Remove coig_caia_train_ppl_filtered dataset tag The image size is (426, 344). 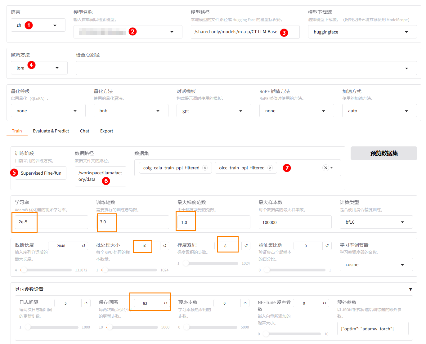coord(205,168)
